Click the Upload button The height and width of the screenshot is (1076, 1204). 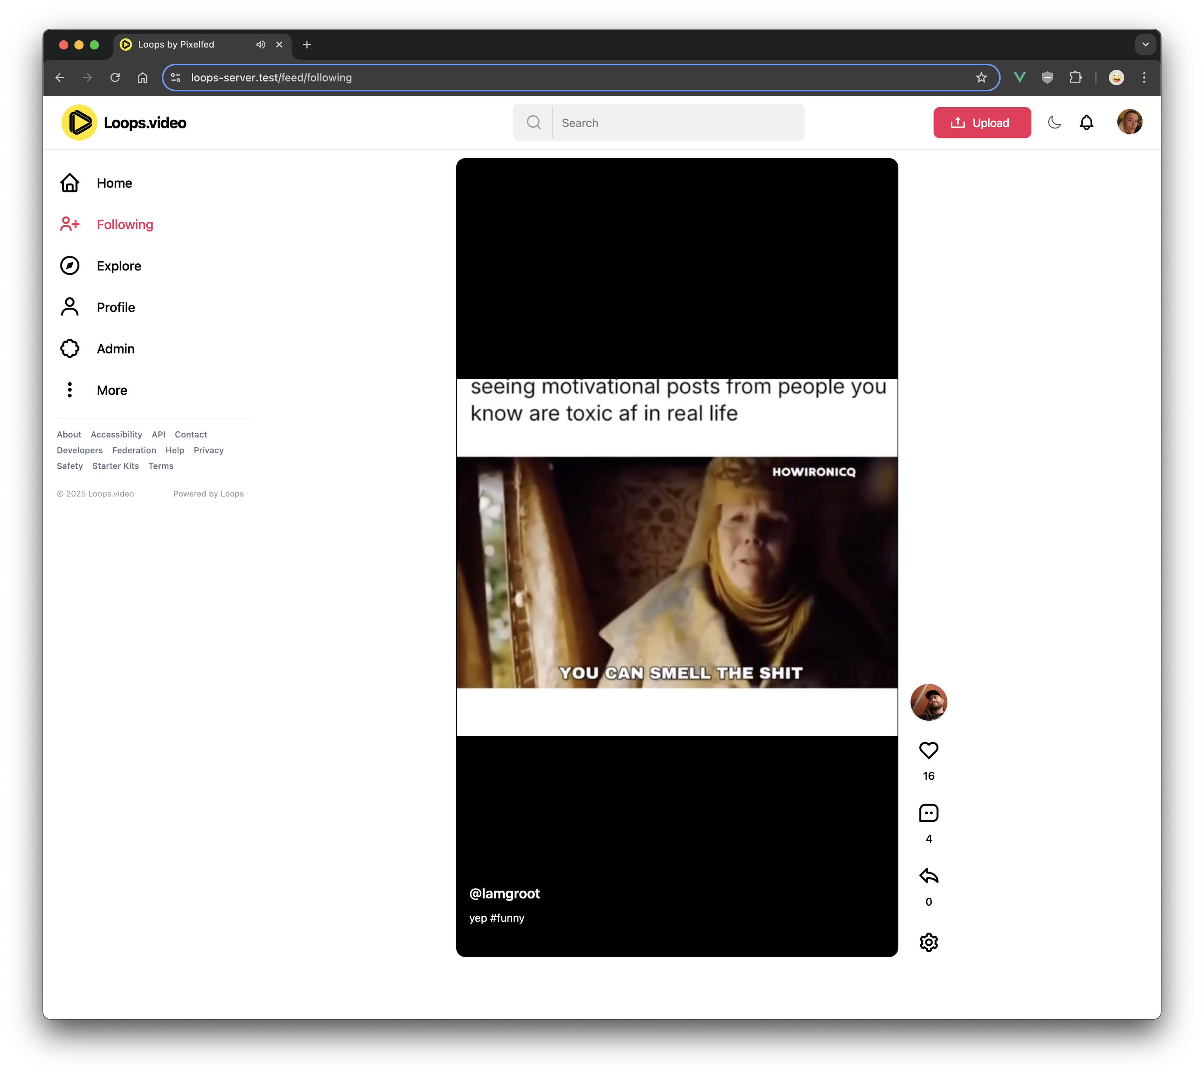click(x=982, y=123)
